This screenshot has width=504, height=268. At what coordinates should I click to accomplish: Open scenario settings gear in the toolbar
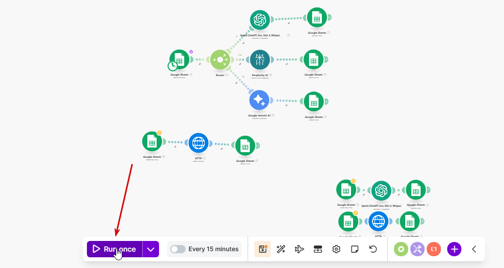pyautogui.click(x=336, y=249)
